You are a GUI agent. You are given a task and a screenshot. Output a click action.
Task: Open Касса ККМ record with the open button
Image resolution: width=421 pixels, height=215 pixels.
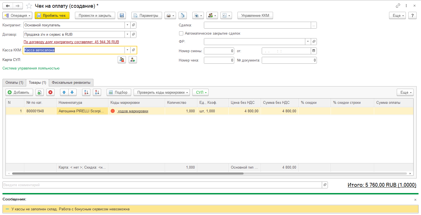(133, 50)
